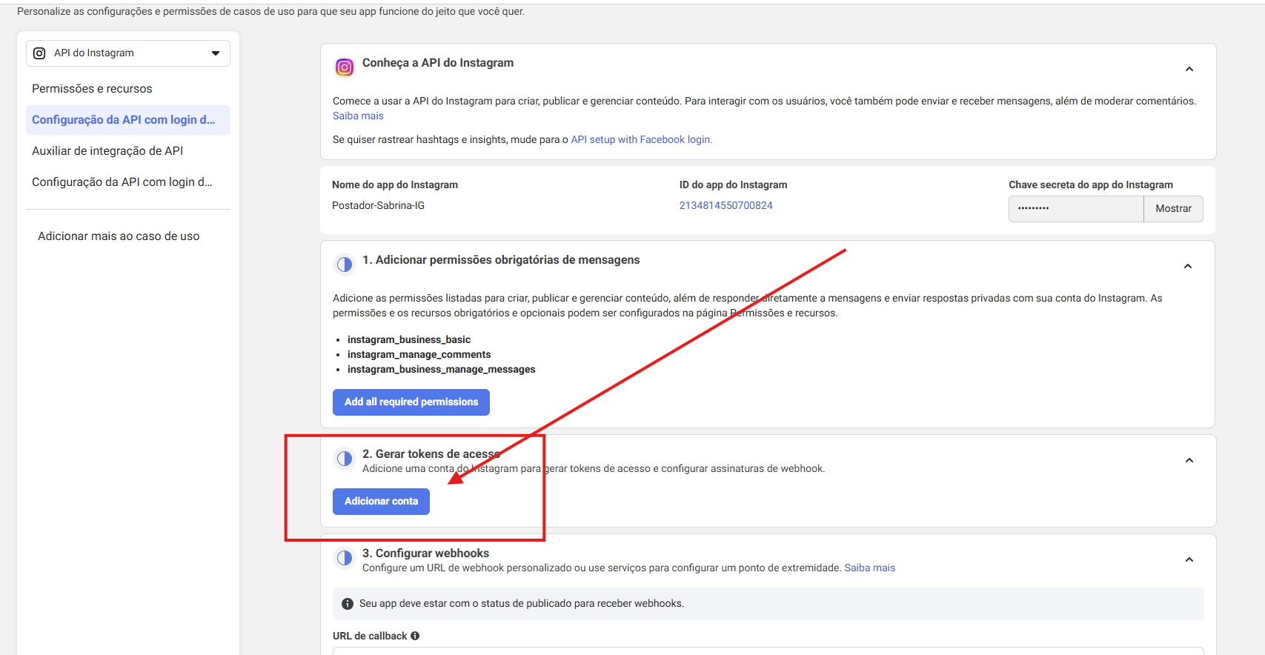This screenshot has width=1265, height=655.
Task: Open Auxiliar de integração de API
Action: (x=107, y=151)
